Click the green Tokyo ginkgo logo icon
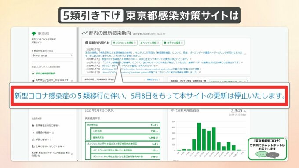The image size is (299, 168). 34,34
